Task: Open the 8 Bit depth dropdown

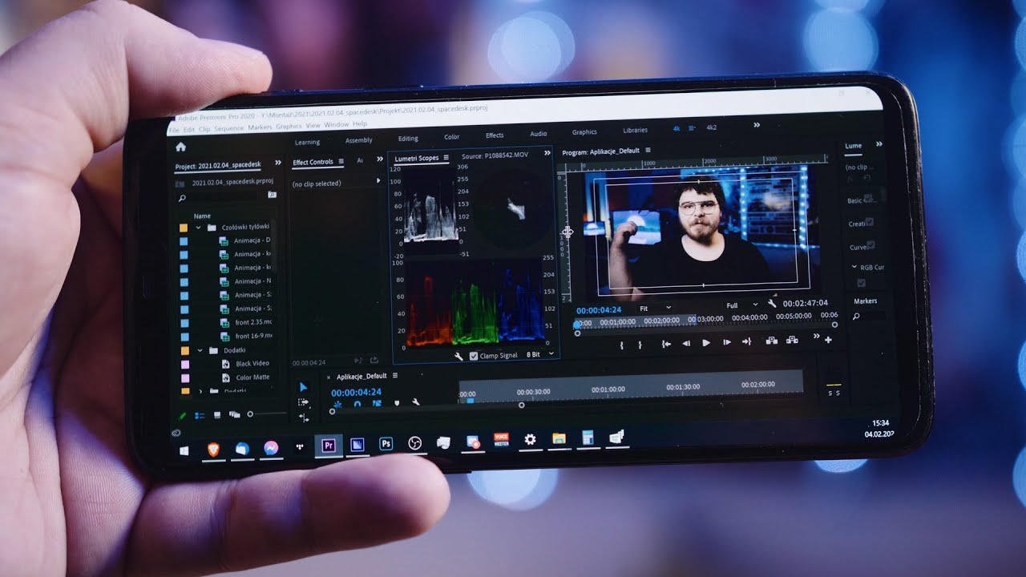Action: [x=540, y=354]
